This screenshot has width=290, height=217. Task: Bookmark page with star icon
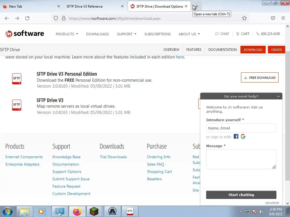[244, 18]
